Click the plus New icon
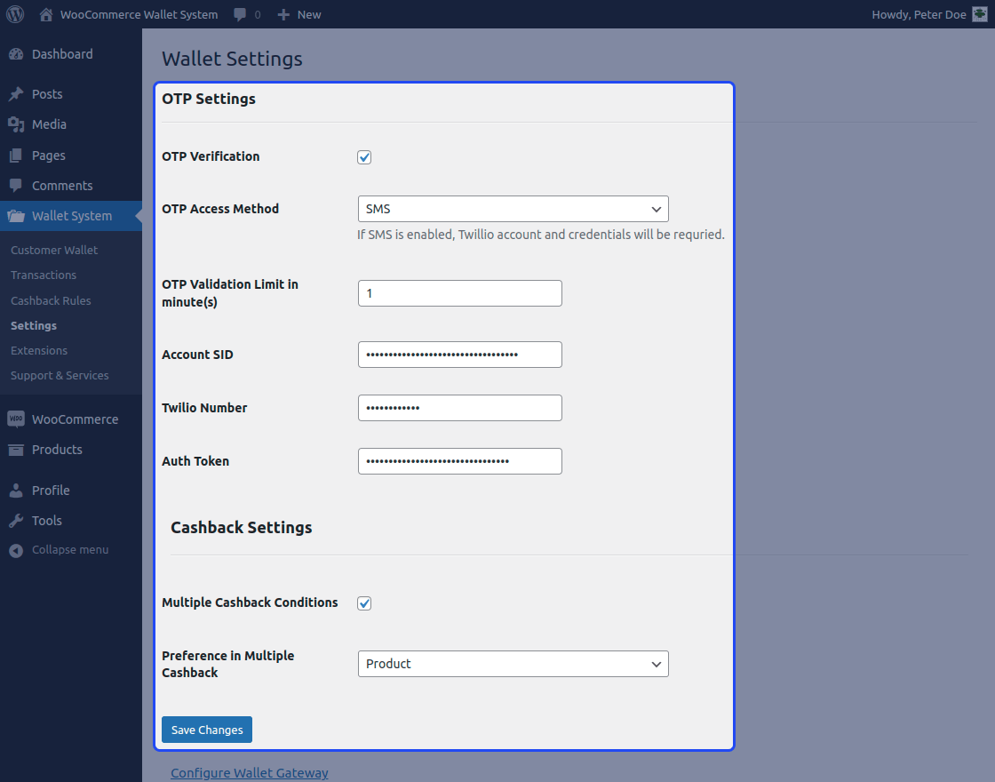This screenshot has height=782, width=995. click(x=283, y=14)
